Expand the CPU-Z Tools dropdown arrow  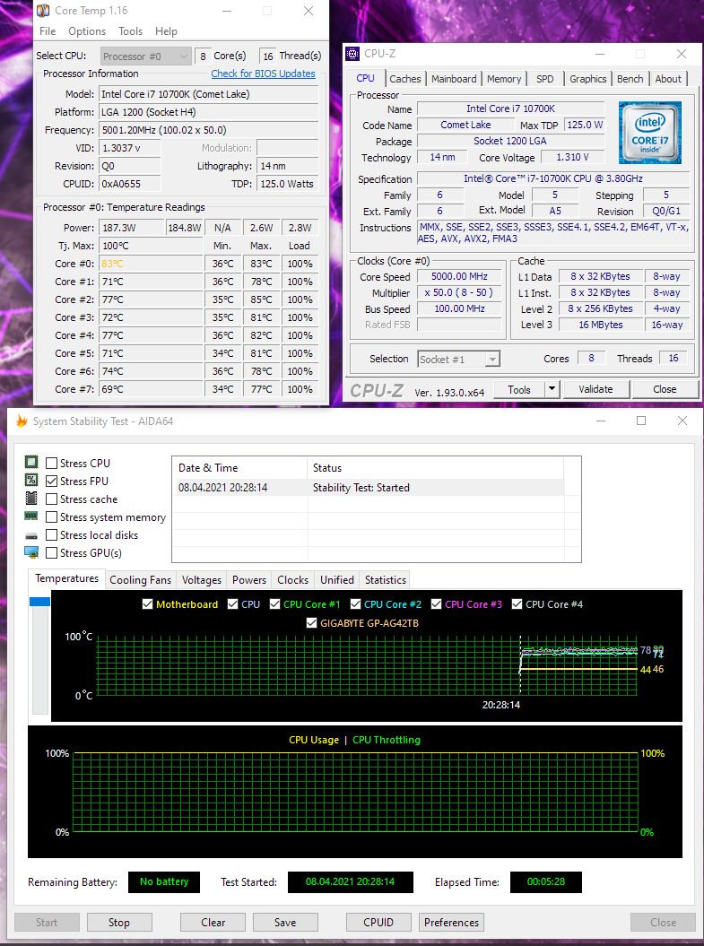coord(552,389)
